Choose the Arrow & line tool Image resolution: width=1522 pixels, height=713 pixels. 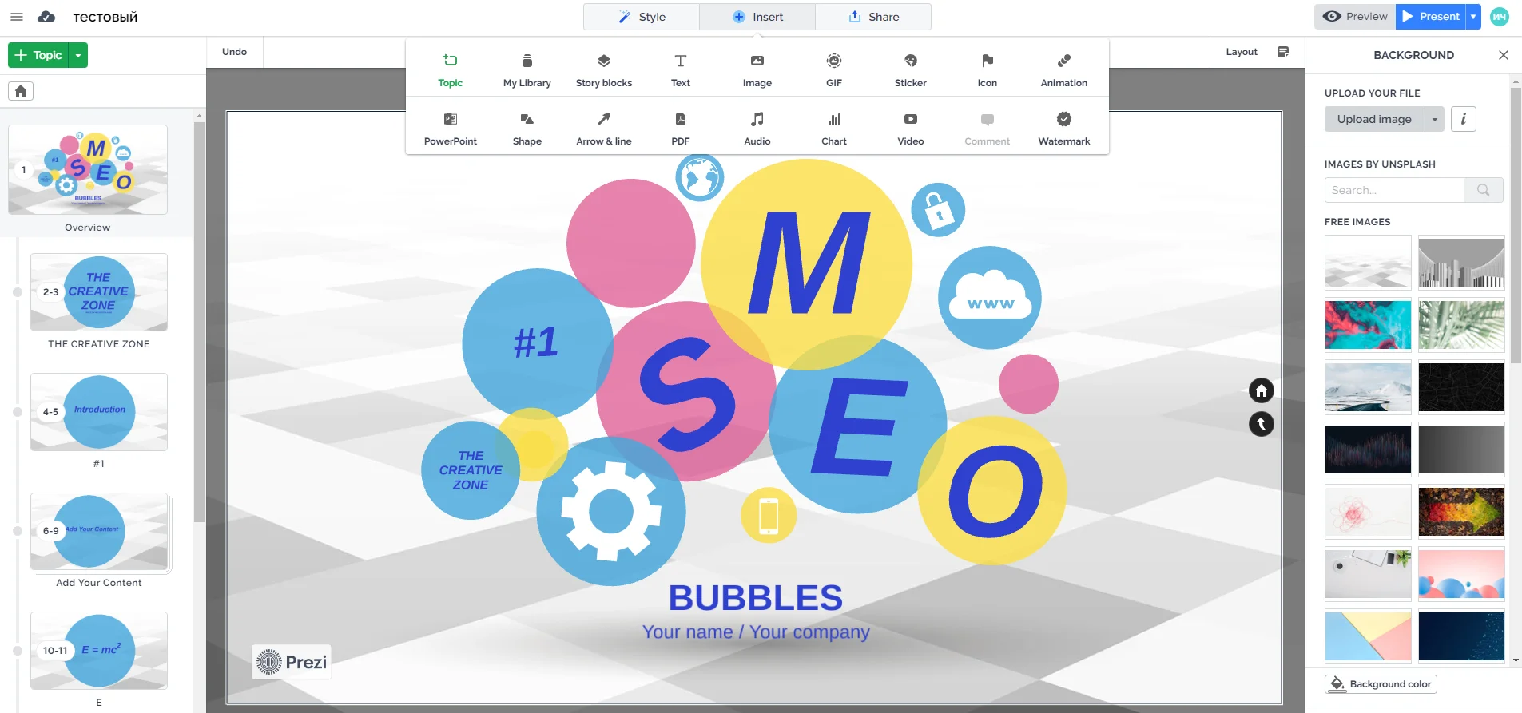(603, 129)
